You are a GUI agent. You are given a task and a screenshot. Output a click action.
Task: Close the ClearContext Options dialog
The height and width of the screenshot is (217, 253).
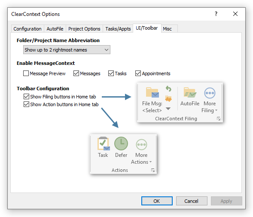click(235, 14)
